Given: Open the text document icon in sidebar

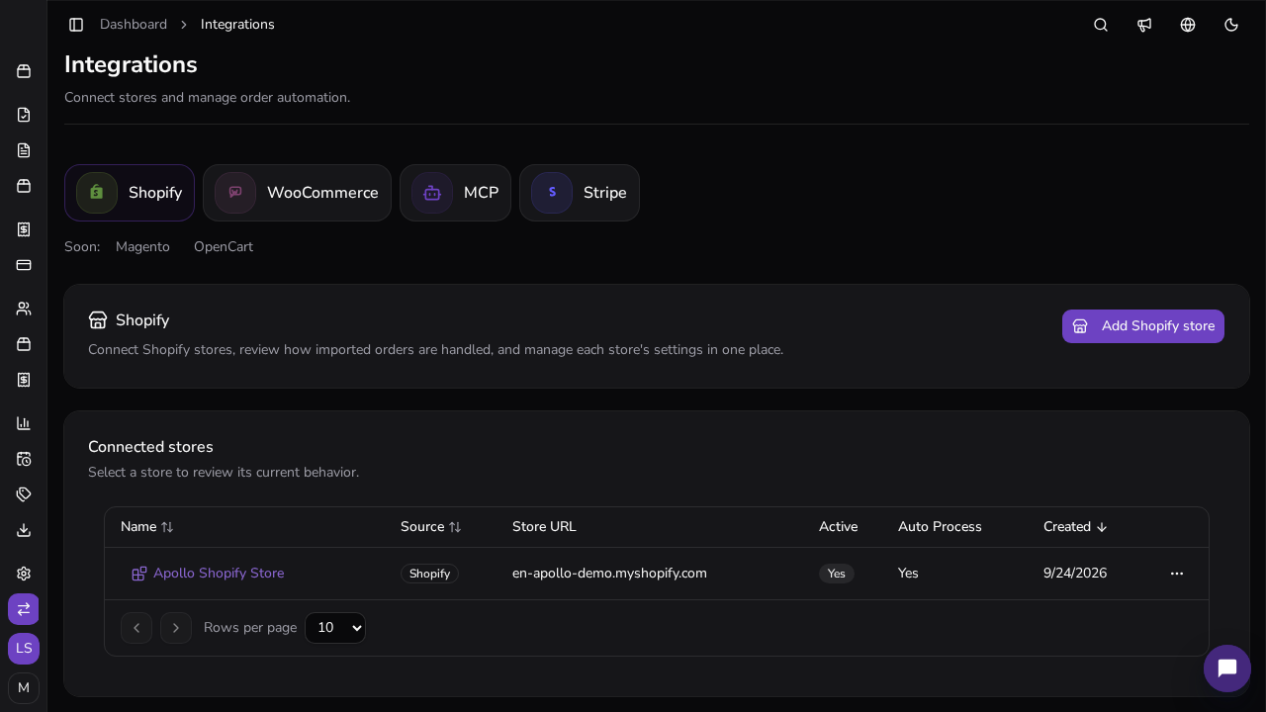Looking at the screenshot, I should coord(24,150).
